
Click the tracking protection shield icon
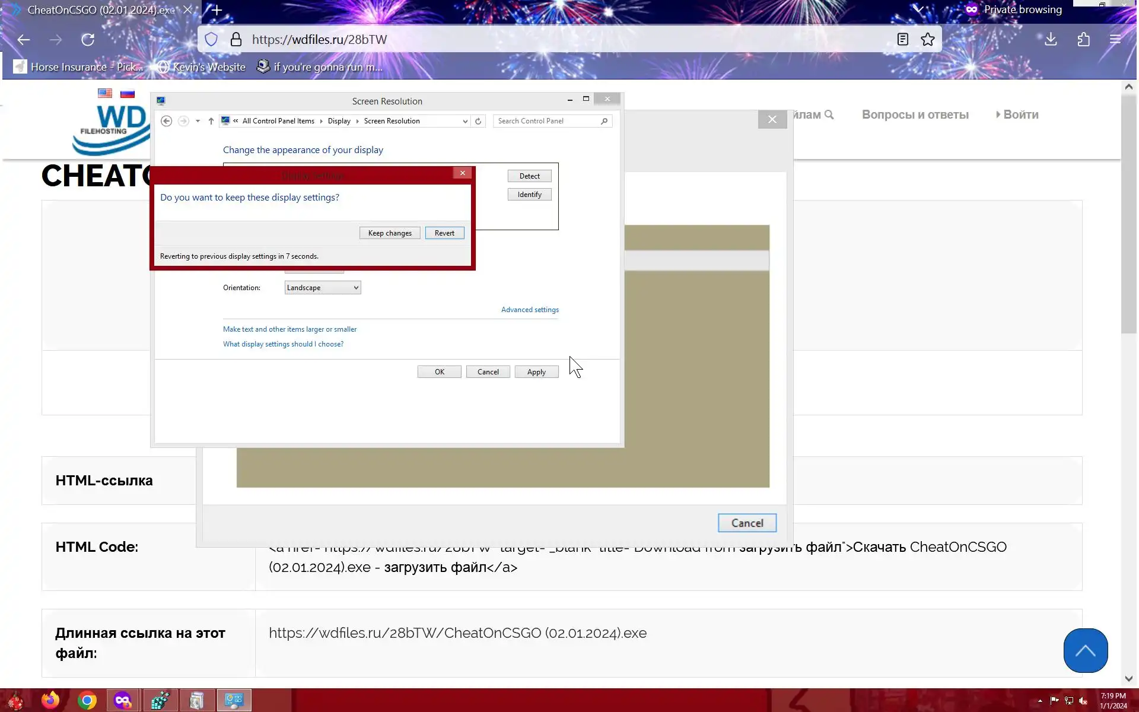(211, 40)
